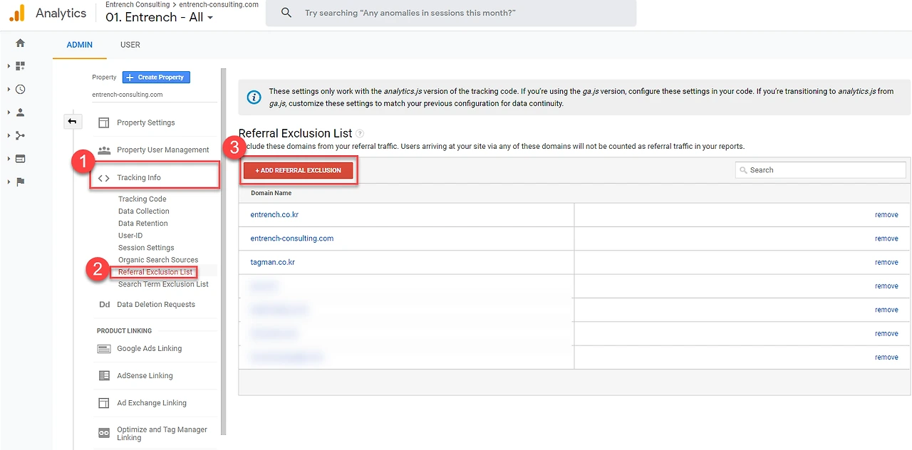The height and width of the screenshot is (450, 912).
Task: Click + ADD REFERRAL EXCLUSION button
Action: 299,170
